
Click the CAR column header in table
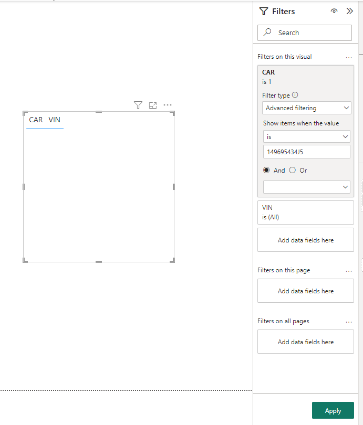[x=36, y=120]
